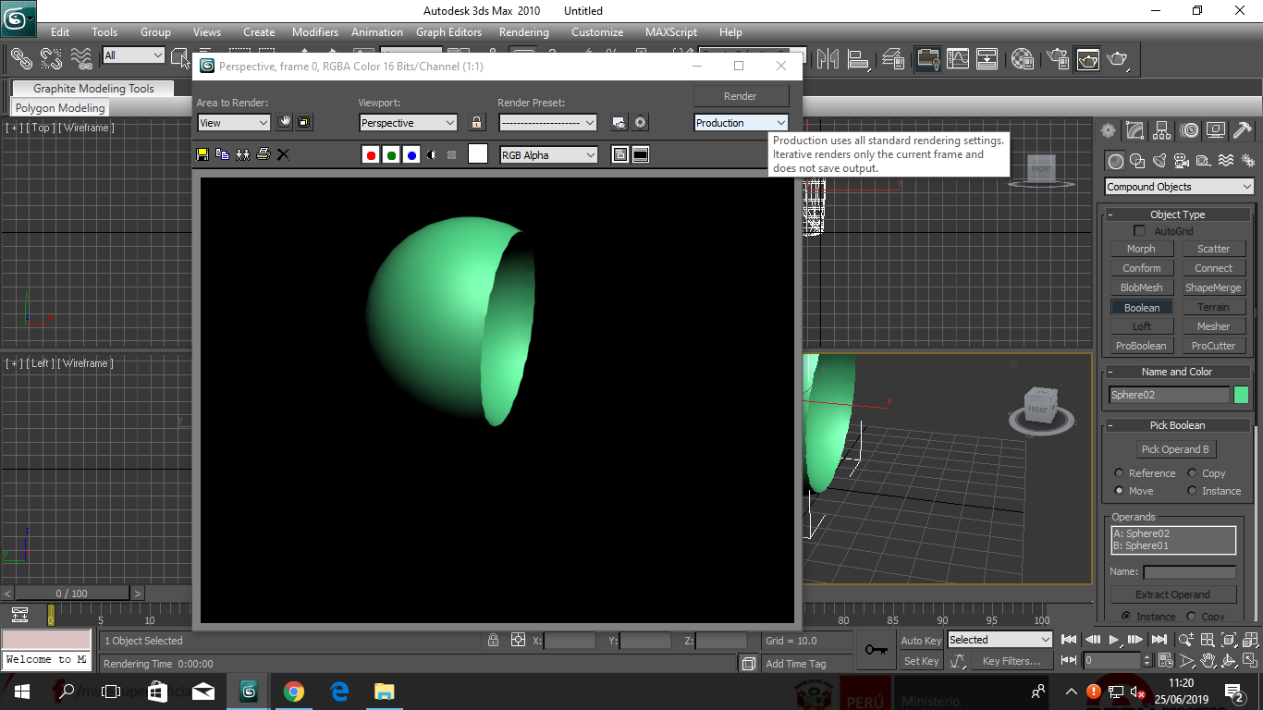The image size is (1263, 710).
Task: Open the Rendering menu
Action: pos(523,32)
